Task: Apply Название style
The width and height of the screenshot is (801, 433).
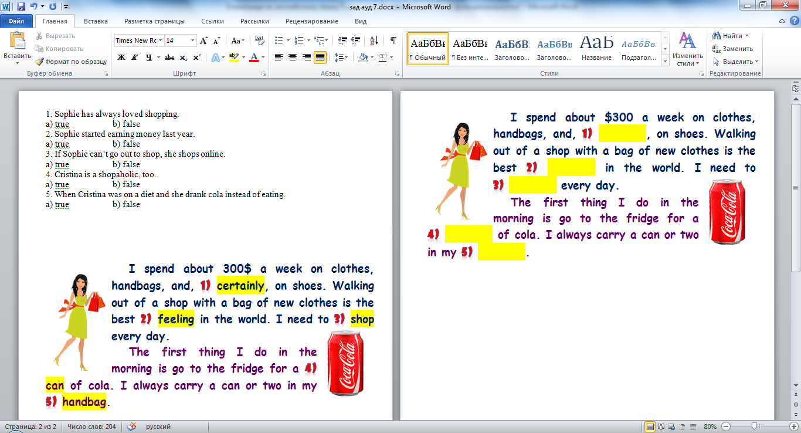Action: (x=597, y=49)
